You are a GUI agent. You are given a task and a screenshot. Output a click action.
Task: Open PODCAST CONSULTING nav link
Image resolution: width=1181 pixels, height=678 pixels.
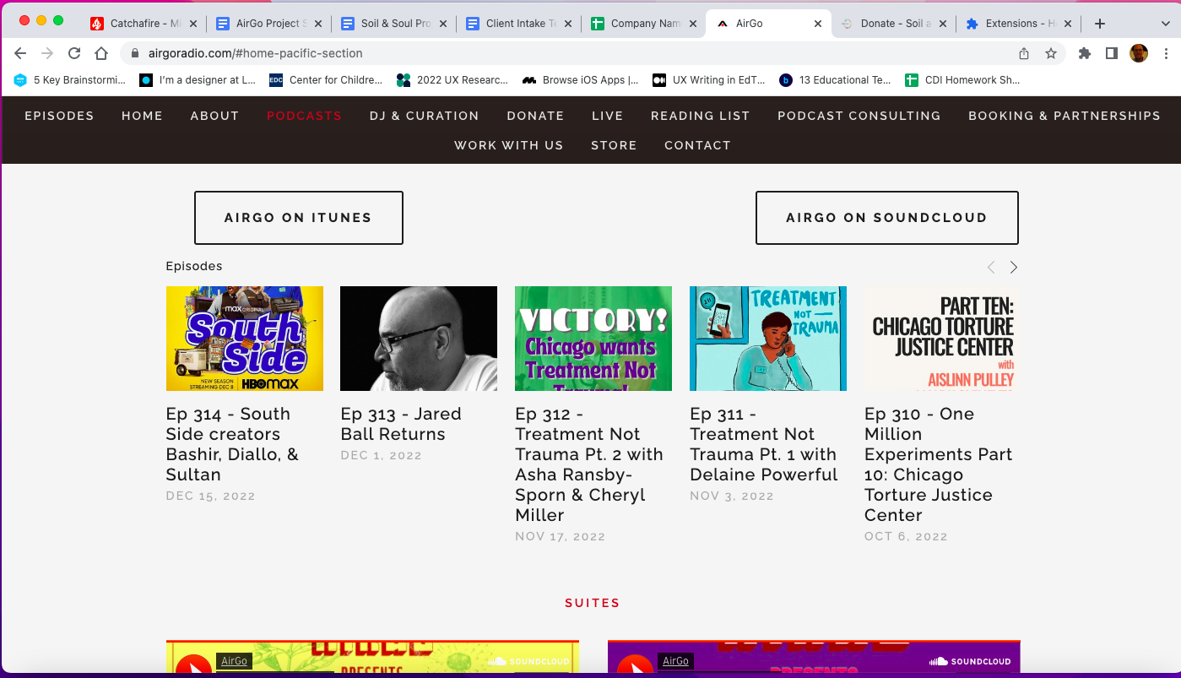tap(859, 116)
